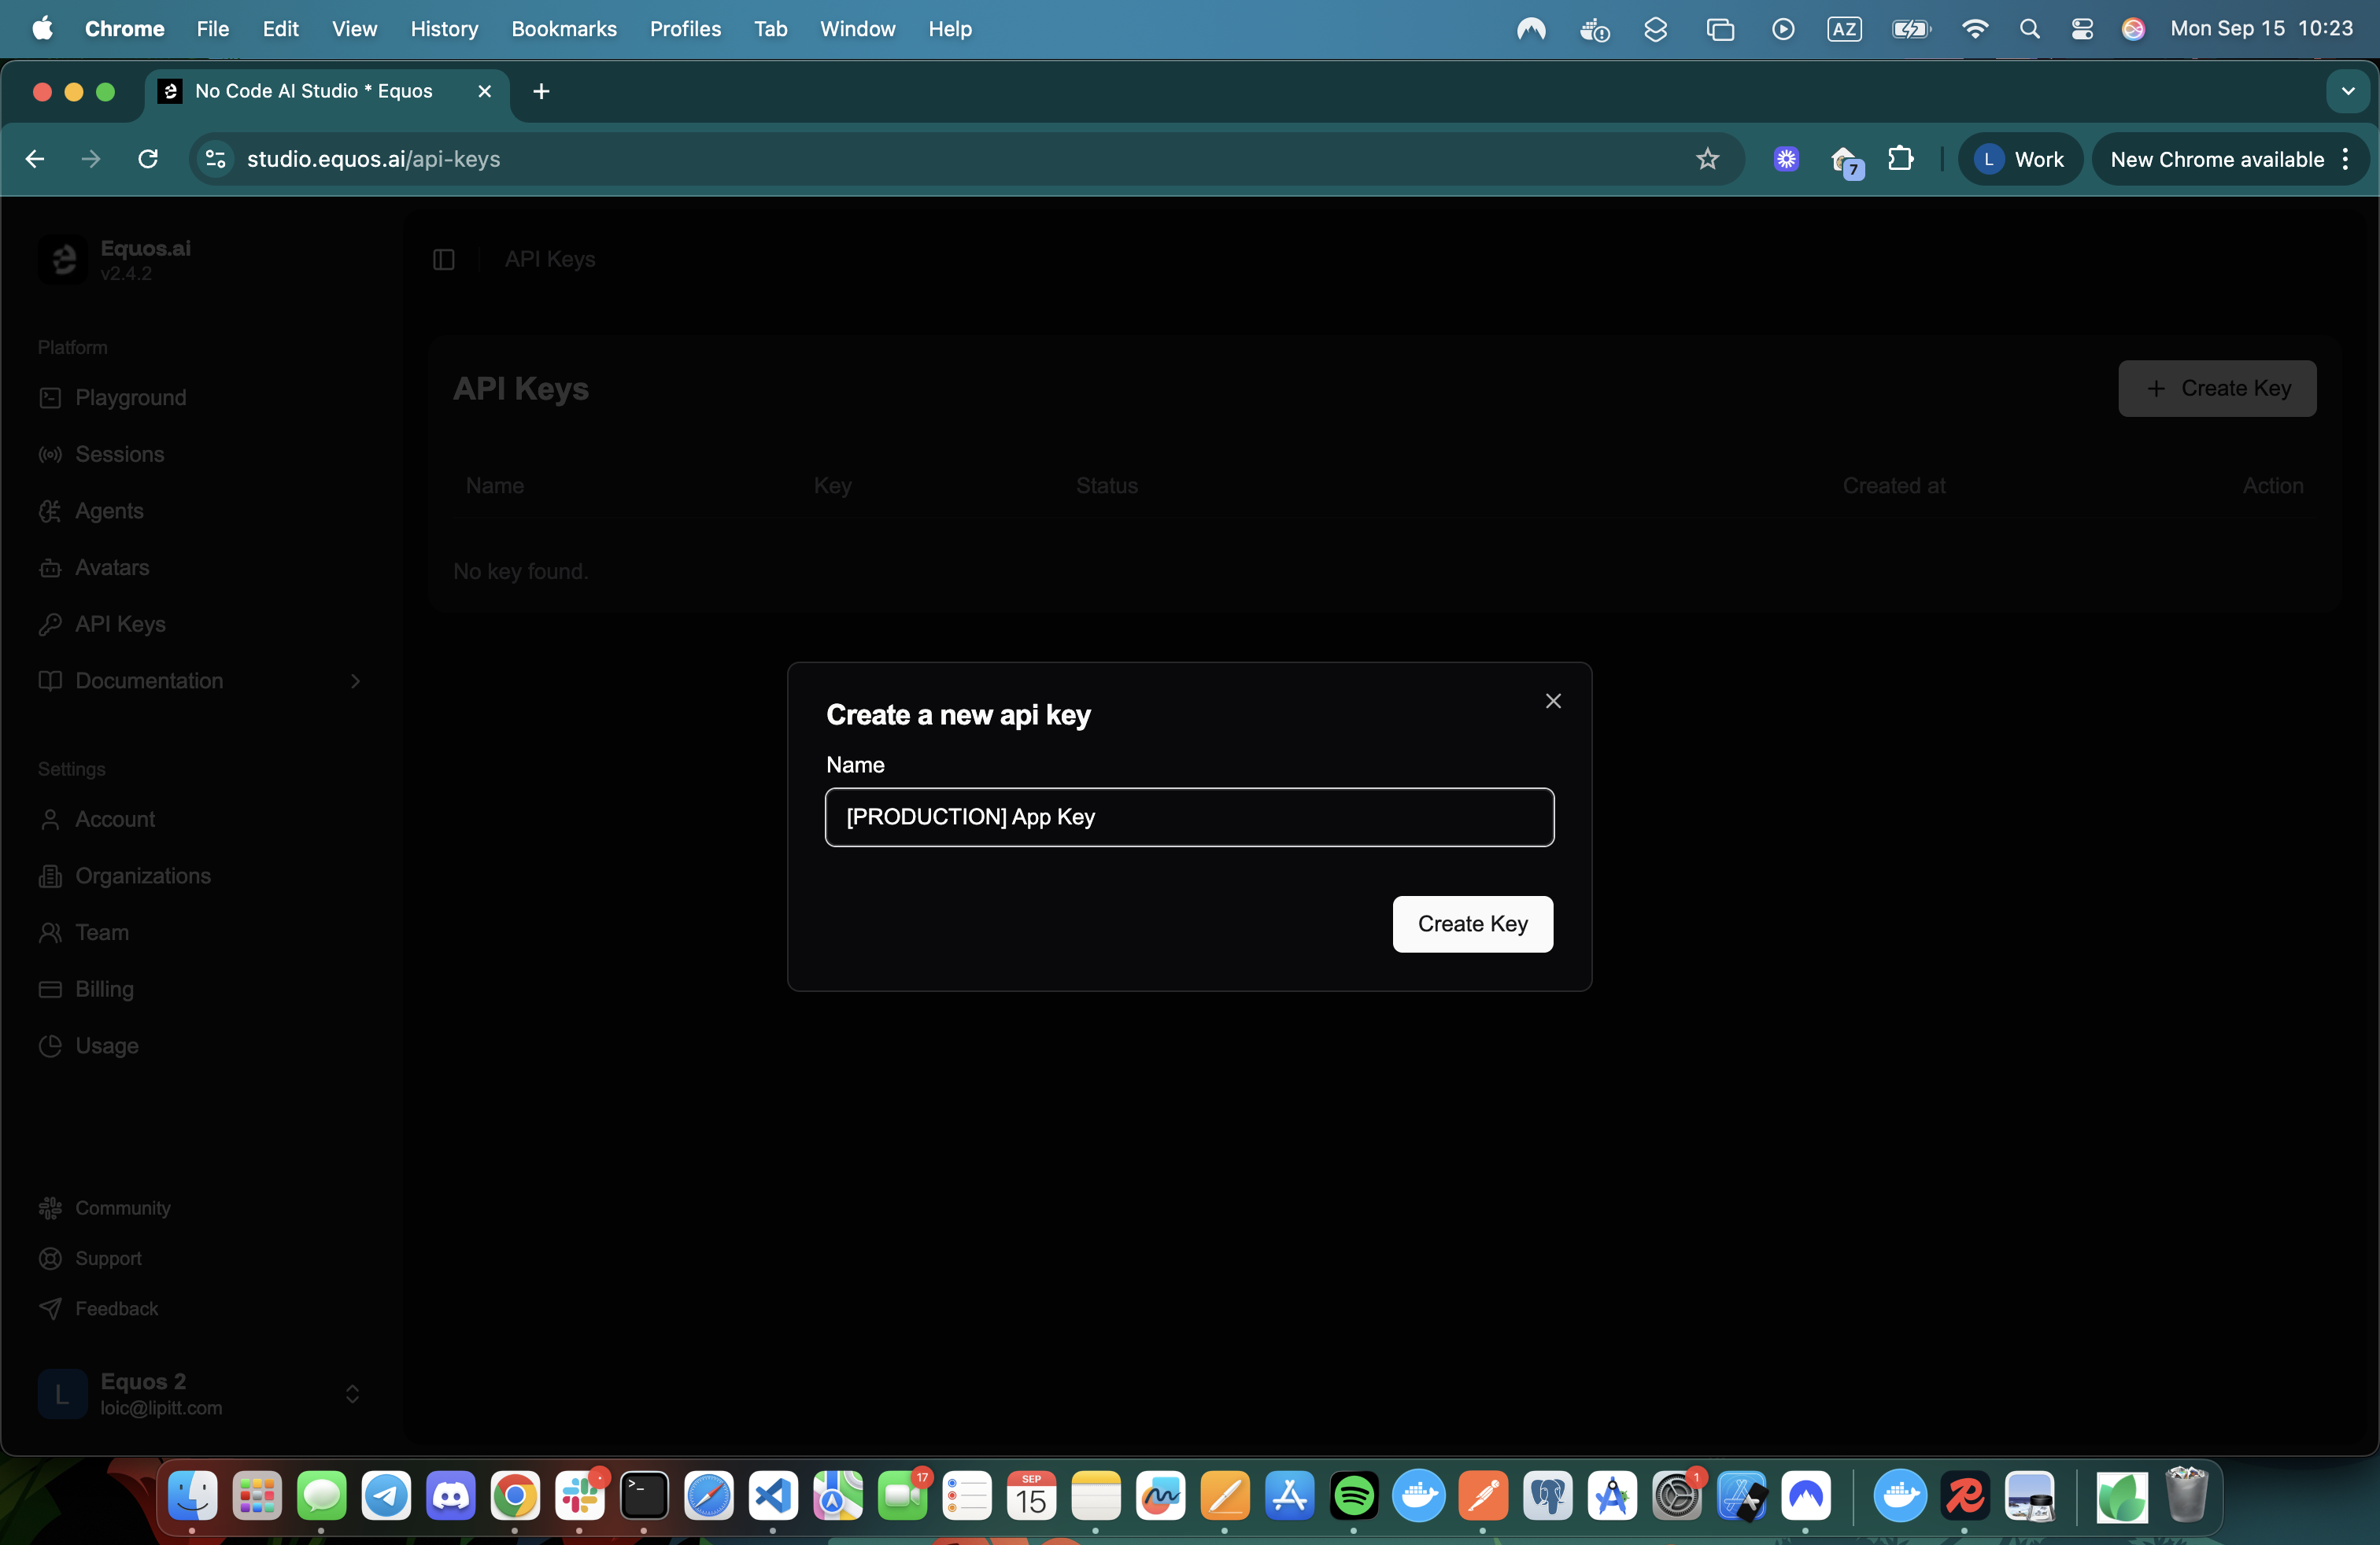Open Playground in sidebar
The width and height of the screenshot is (2380, 1545).
click(x=131, y=398)
